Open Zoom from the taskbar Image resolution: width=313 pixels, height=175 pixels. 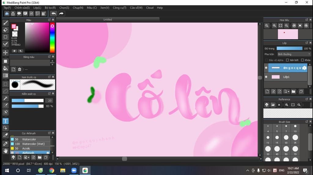(74, 170)
